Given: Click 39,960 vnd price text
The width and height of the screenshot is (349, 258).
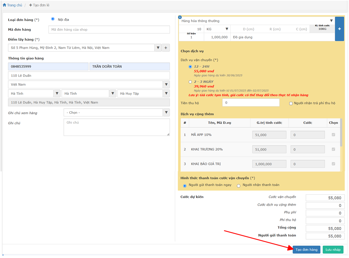Looking at the screenshot, I should click(x=204, y=86).
